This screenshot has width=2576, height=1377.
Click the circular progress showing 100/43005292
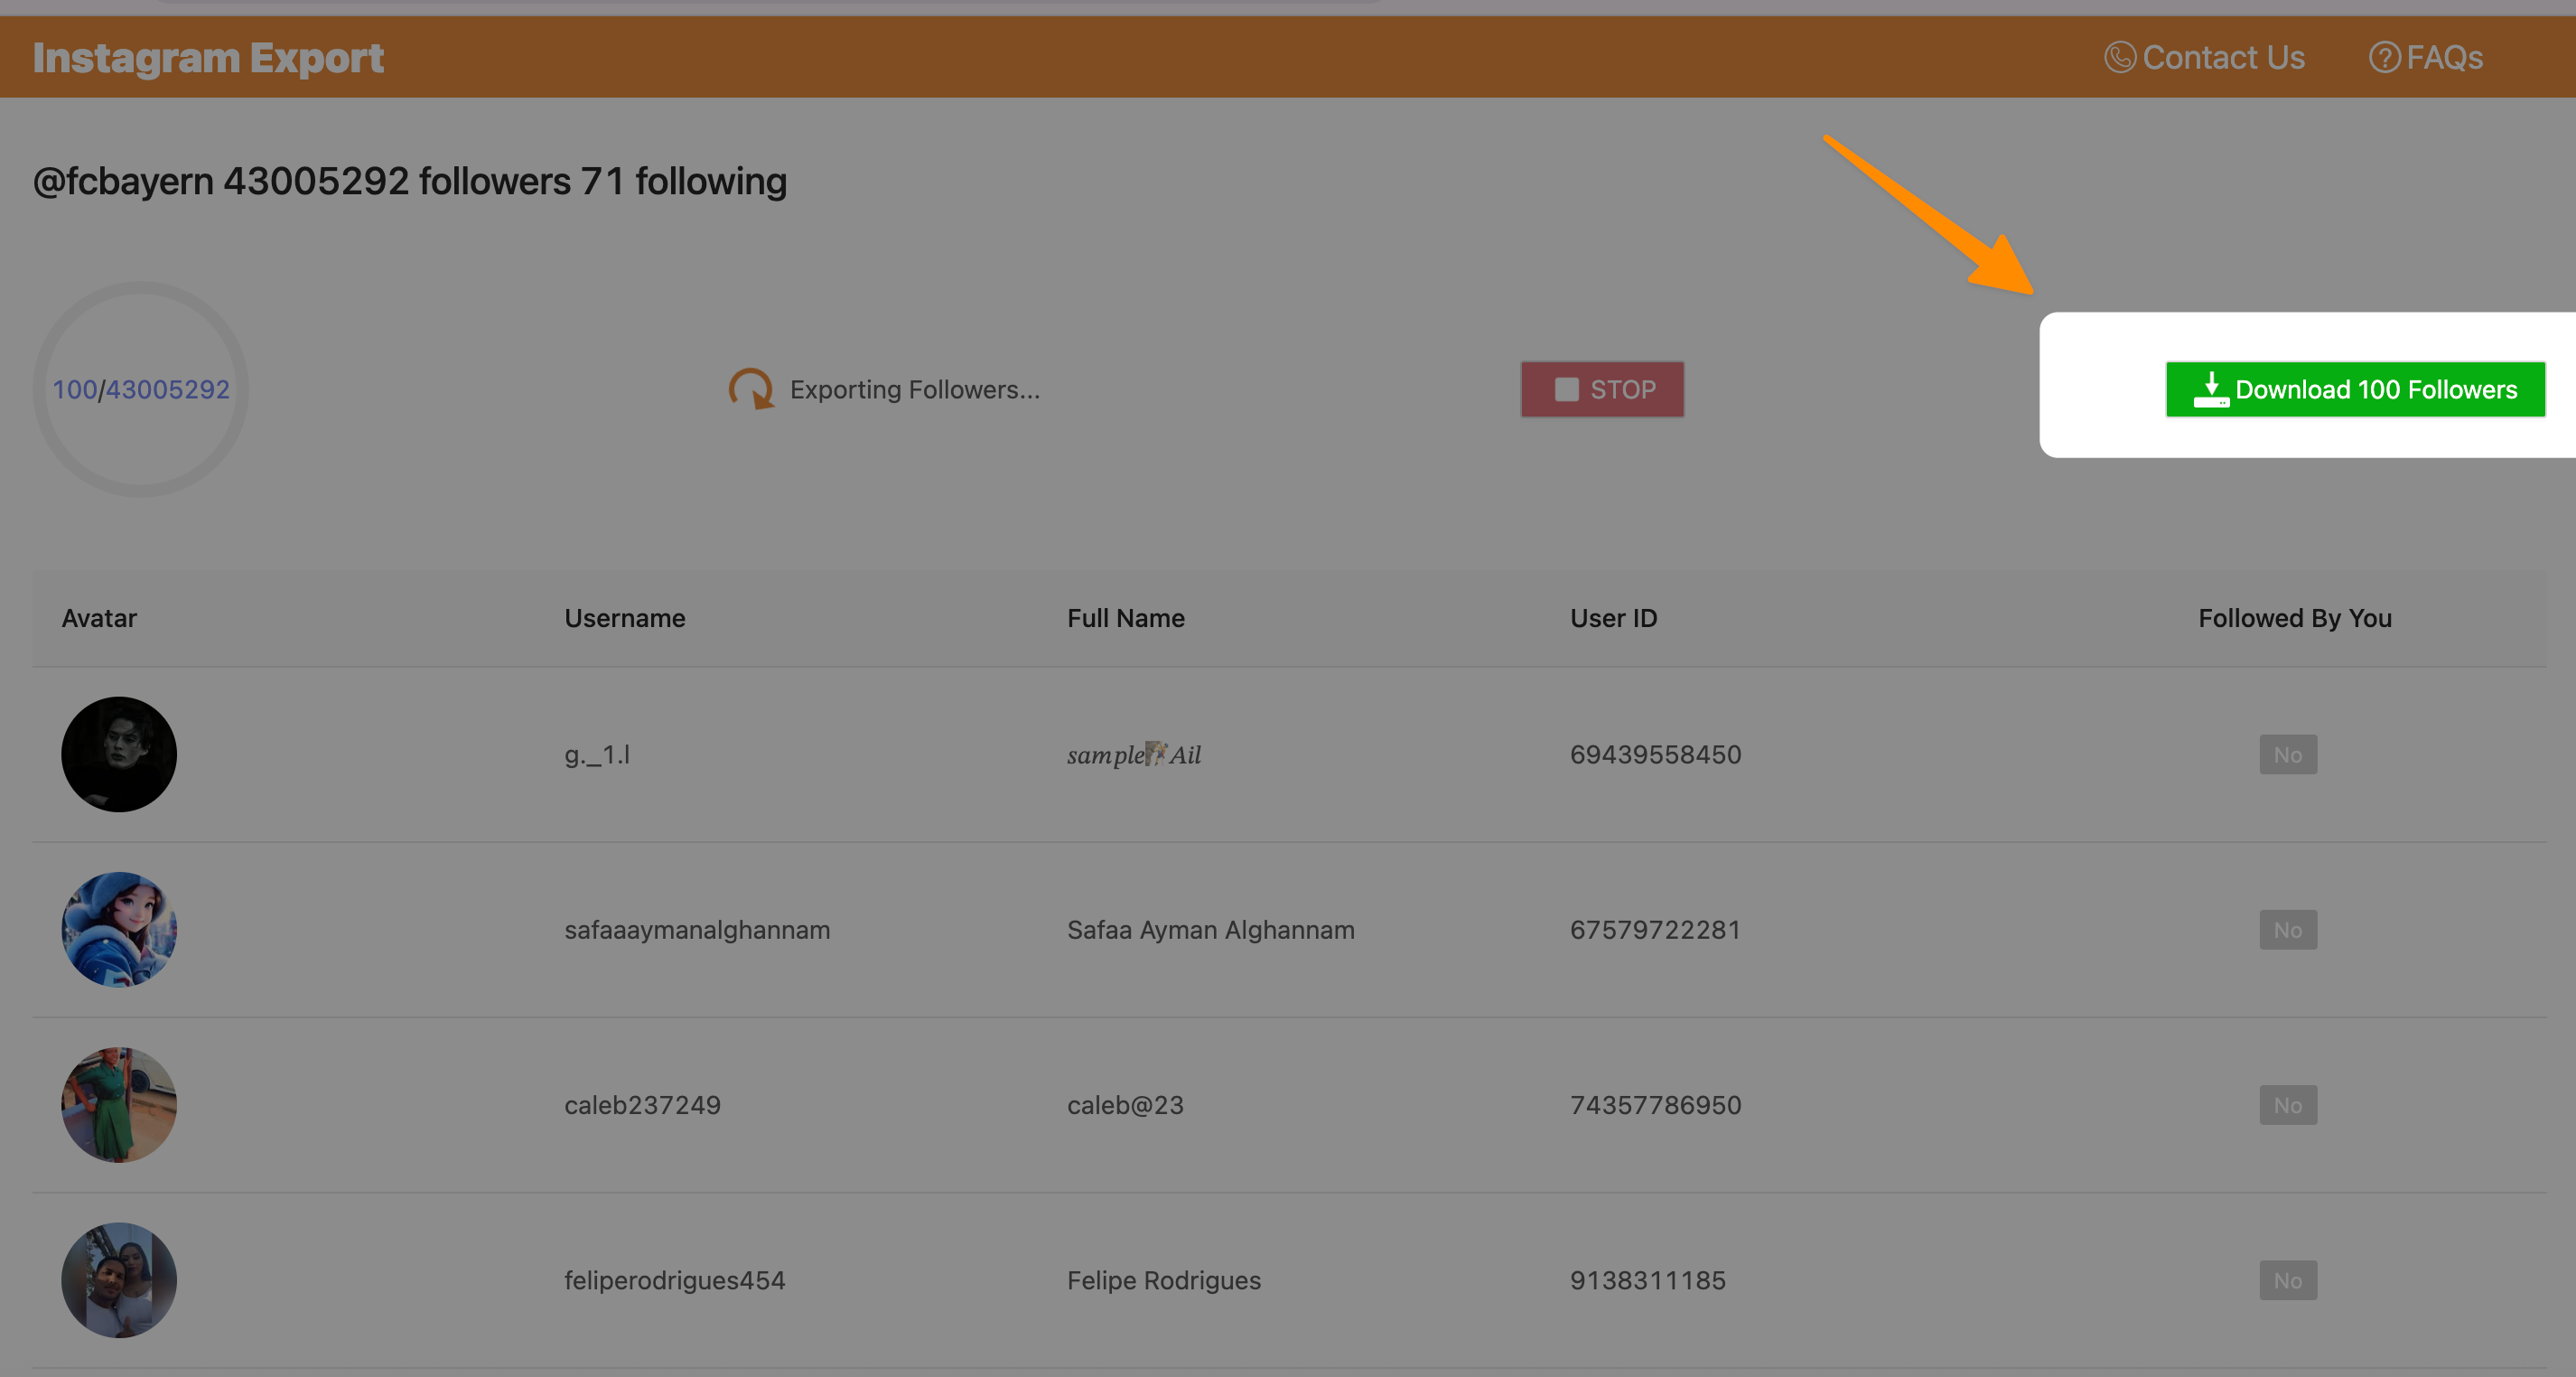pos(141,389)
